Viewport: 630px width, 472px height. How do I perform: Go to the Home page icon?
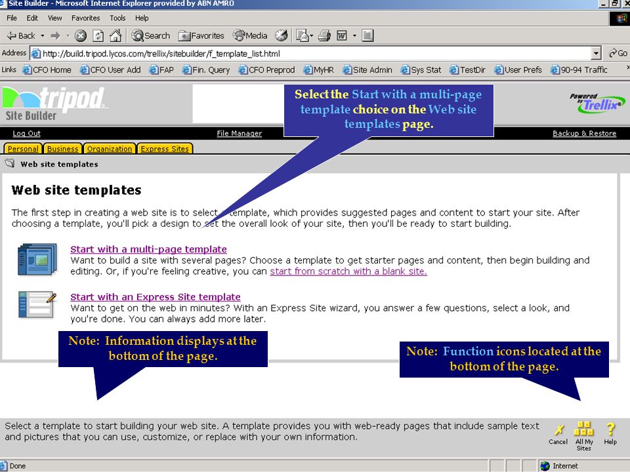click(115, 35)
